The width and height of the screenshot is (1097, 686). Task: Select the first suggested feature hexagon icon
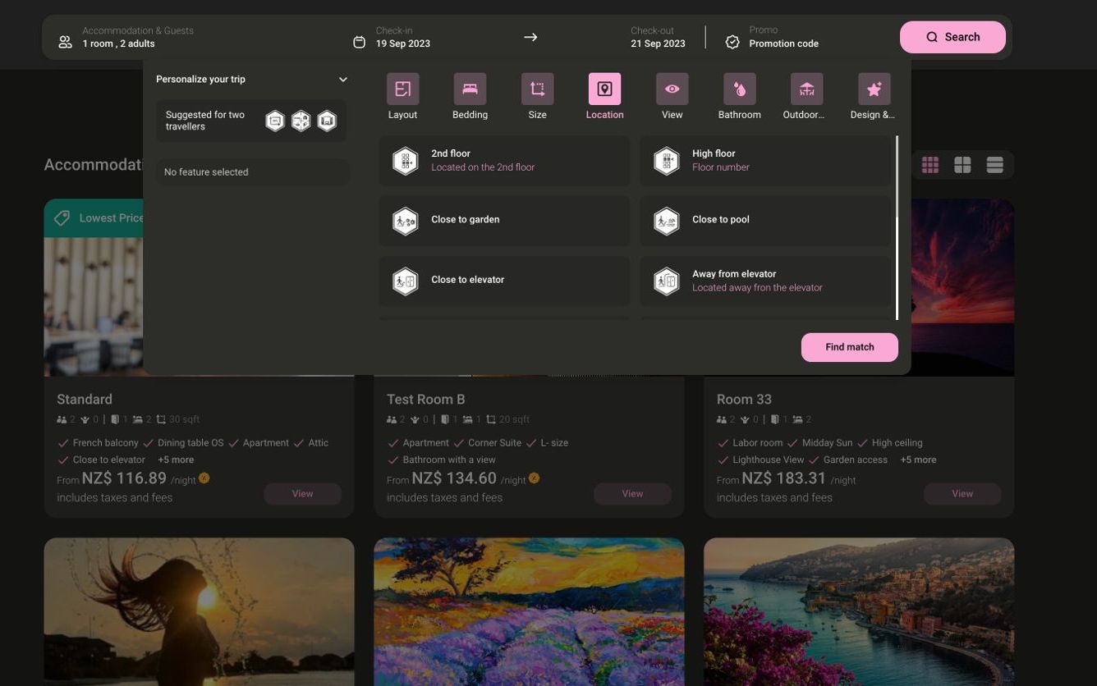(275, 121)
